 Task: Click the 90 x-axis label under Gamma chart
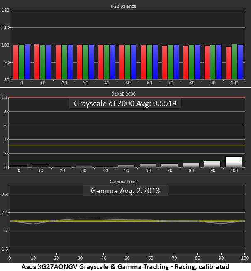point(221,258)
